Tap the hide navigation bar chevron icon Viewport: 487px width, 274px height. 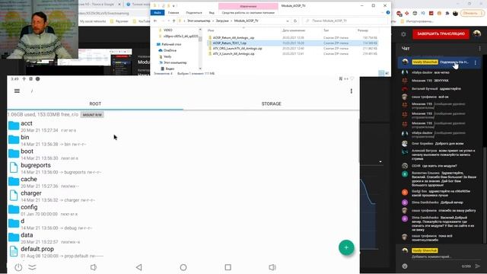32,267
